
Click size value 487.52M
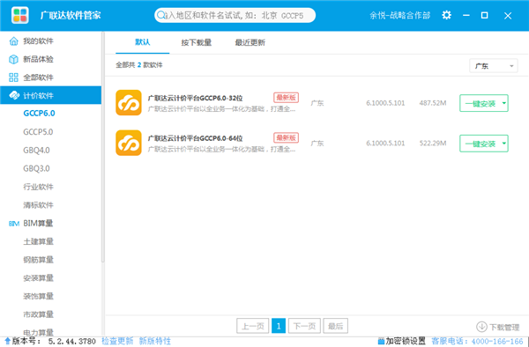tap(433, 103)
